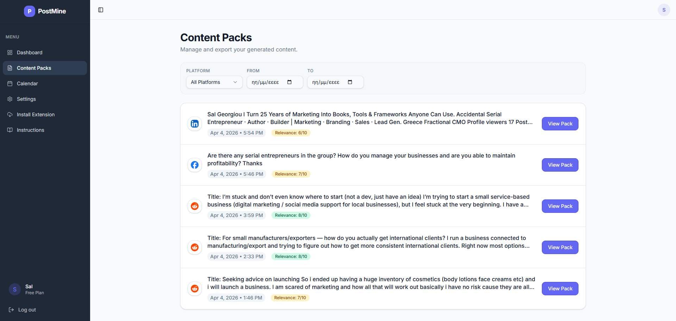Image resolution: width=676 pixels, height=321 pixels.
Task: Open the Calendar page from the menu
Action: coord(27,84)
